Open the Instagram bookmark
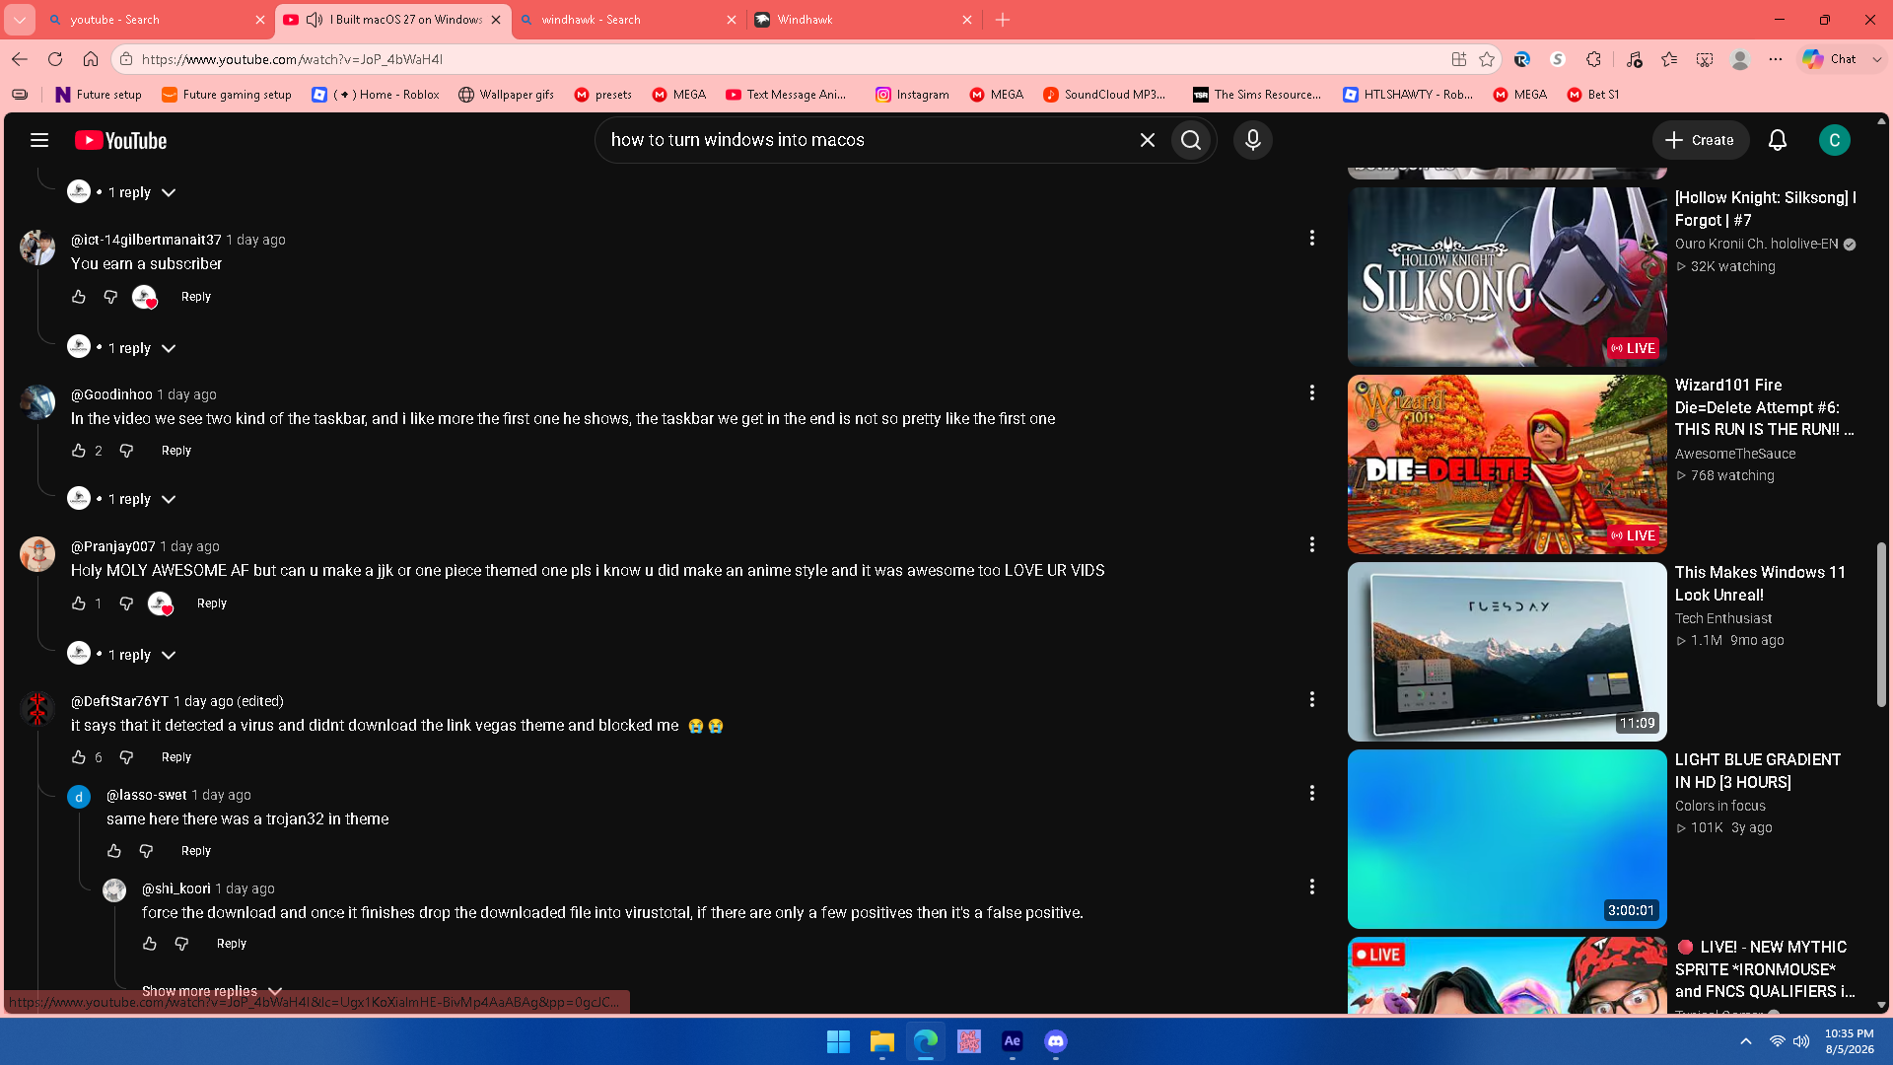The height and width of the screenshot is (1065, 1893). tap(912, 95)
